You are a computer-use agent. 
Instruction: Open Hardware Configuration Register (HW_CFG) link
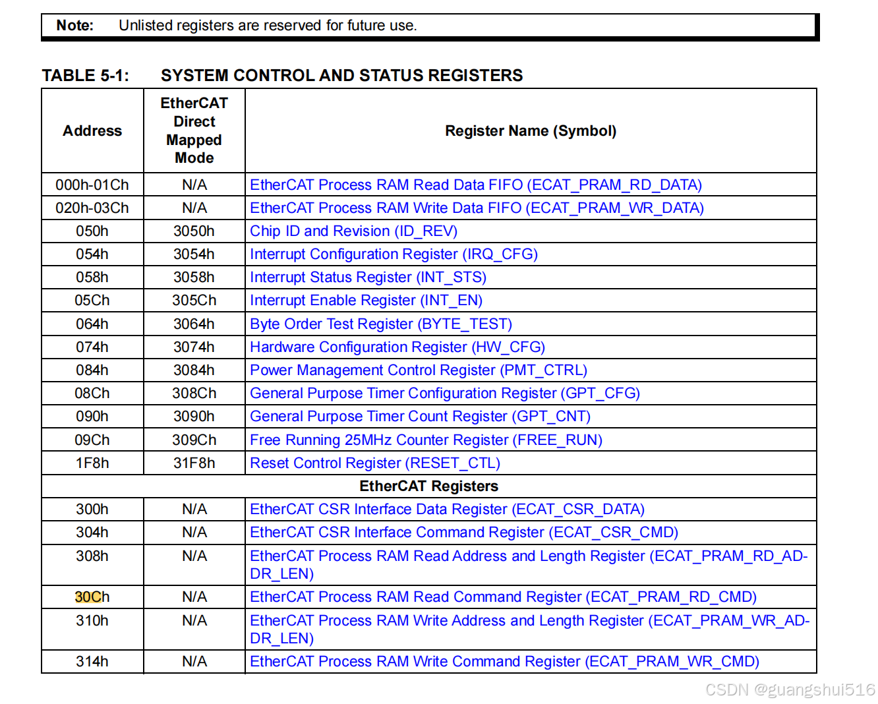coord(397,347)
